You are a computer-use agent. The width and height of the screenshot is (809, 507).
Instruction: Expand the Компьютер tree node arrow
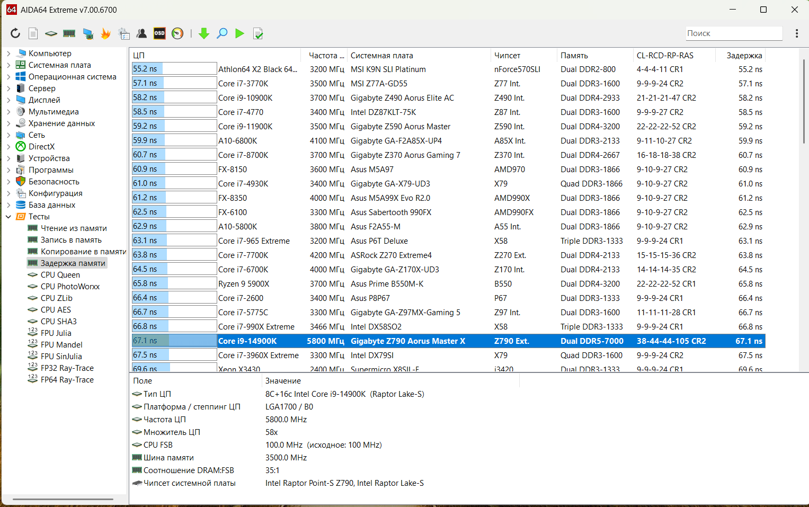8,54
